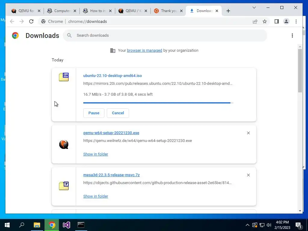308x231 pixels.
Task: Show hidden system tray icons
Action: [248, 225]
